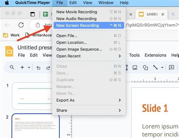Click the Insert image toolbar icon
This screenshot has width=179, height=138.
[x=135, y=67]
